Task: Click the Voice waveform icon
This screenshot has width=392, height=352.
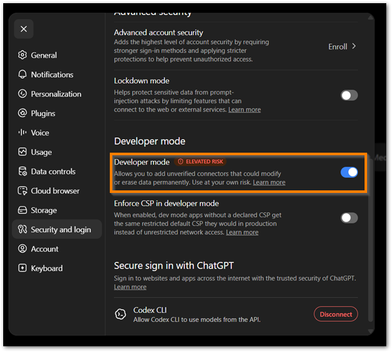Action: coord(22,132)
